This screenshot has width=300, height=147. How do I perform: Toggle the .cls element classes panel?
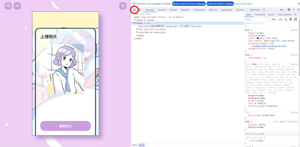(x=280, y=19)
